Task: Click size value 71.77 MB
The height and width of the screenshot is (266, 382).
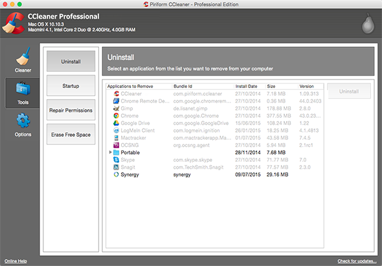Action: tap(277, 160)
